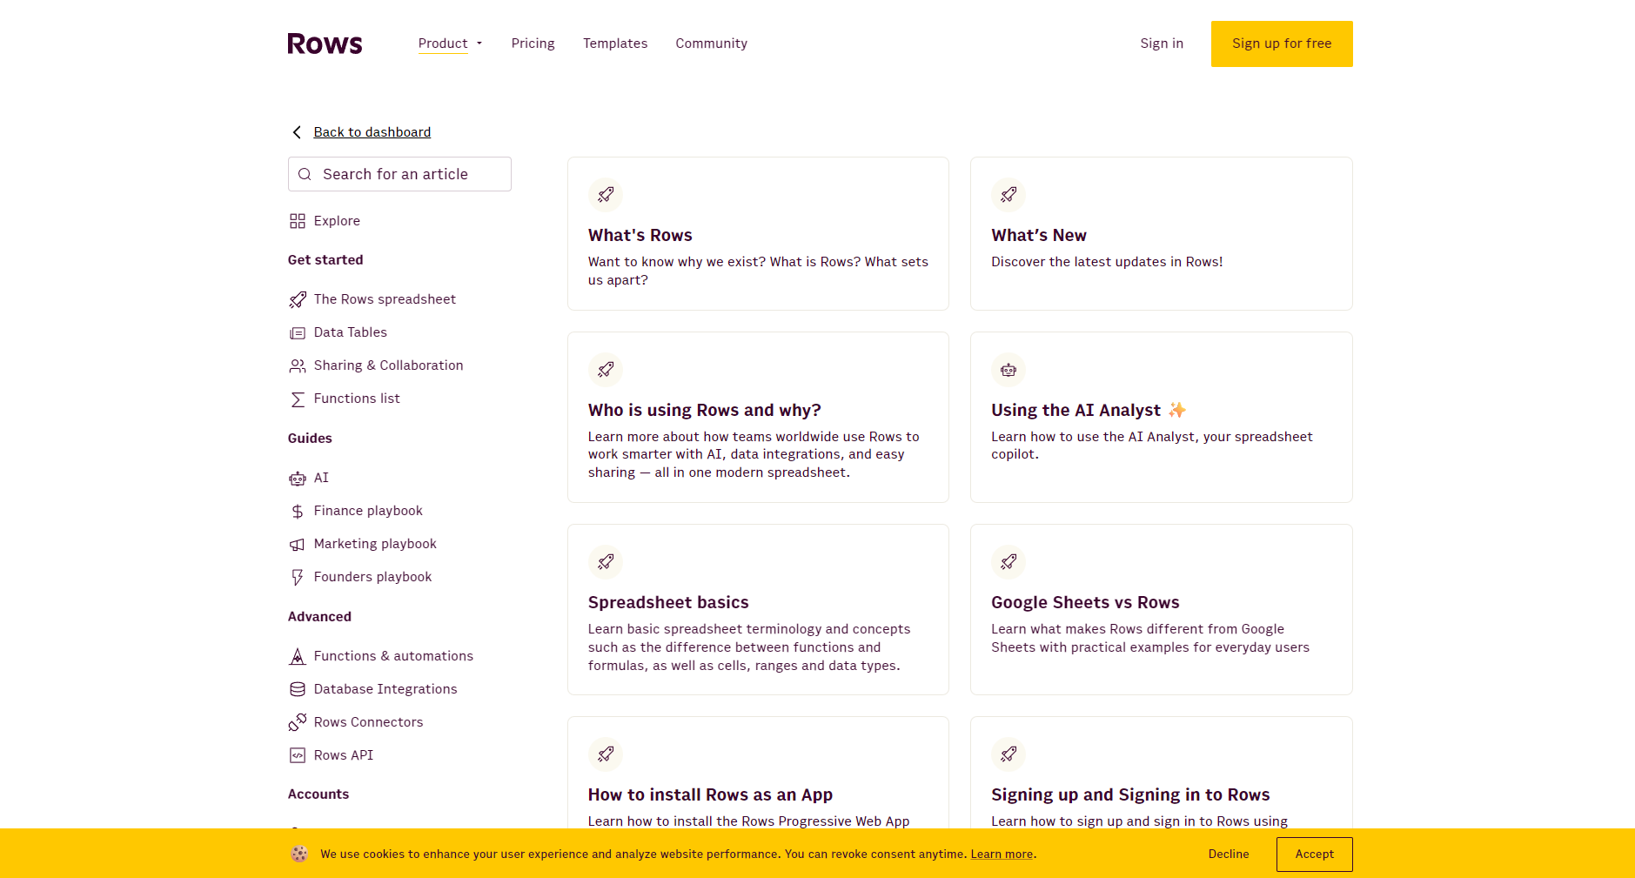Open Rows Connectors section
Viewport: 1635px width, 878px height.
368,722
